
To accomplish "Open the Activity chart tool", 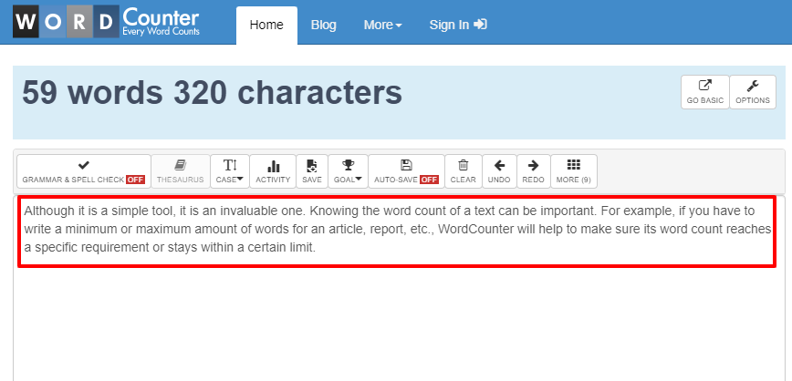I will 273,170.
